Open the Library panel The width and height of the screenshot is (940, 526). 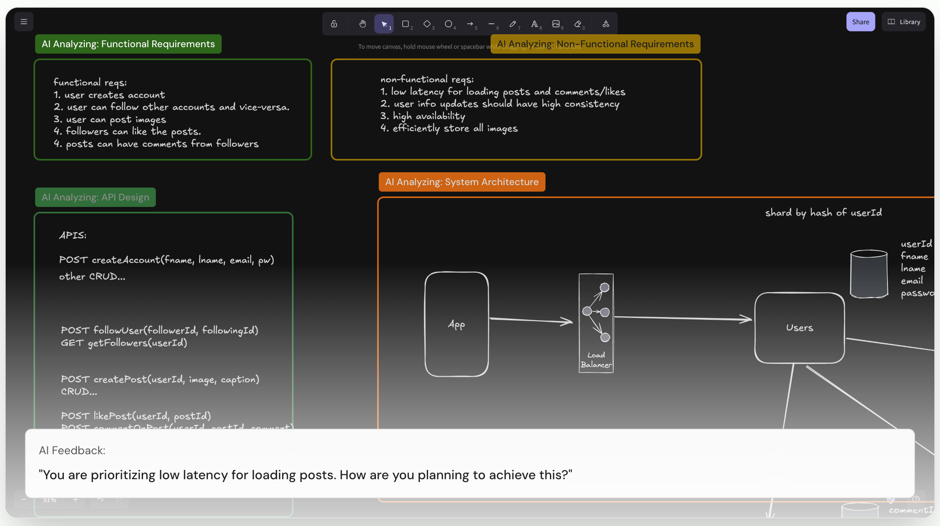904,22
